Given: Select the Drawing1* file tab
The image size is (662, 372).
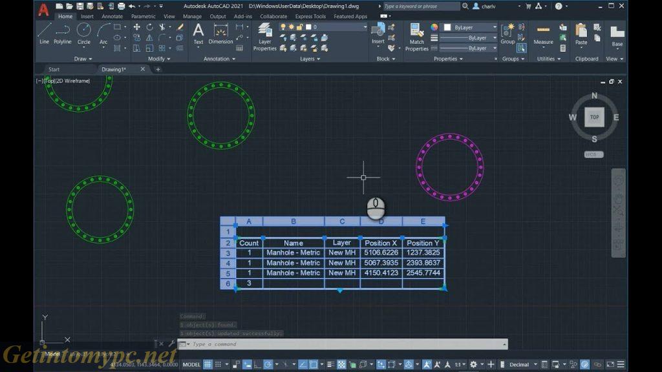Looking at the screenshot, I should (114, 69).
